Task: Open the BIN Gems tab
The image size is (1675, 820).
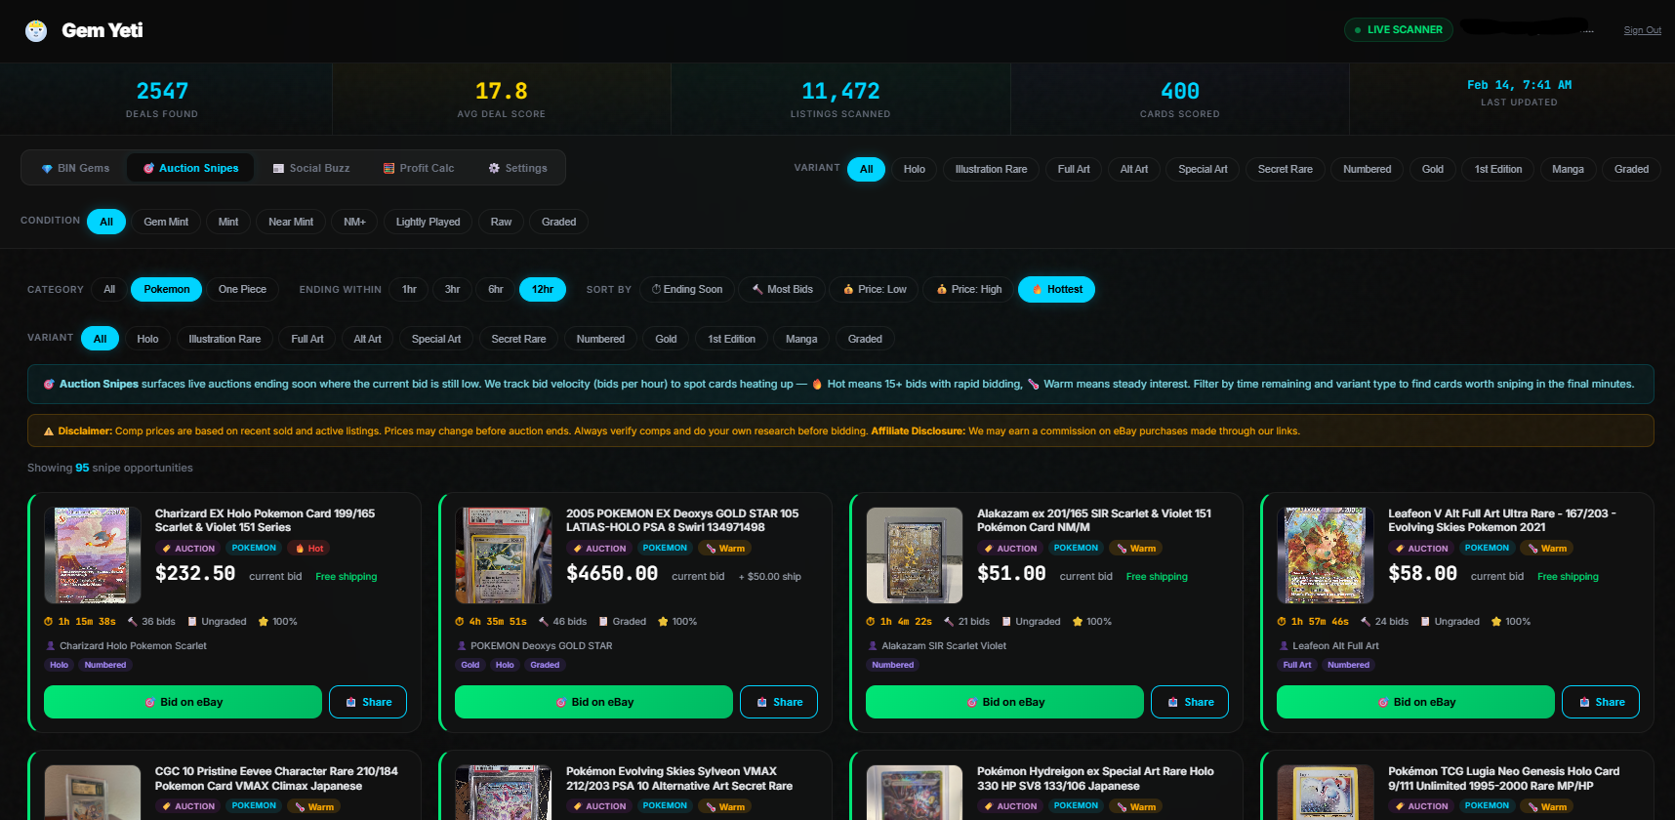Action: [x=75, y=168]
